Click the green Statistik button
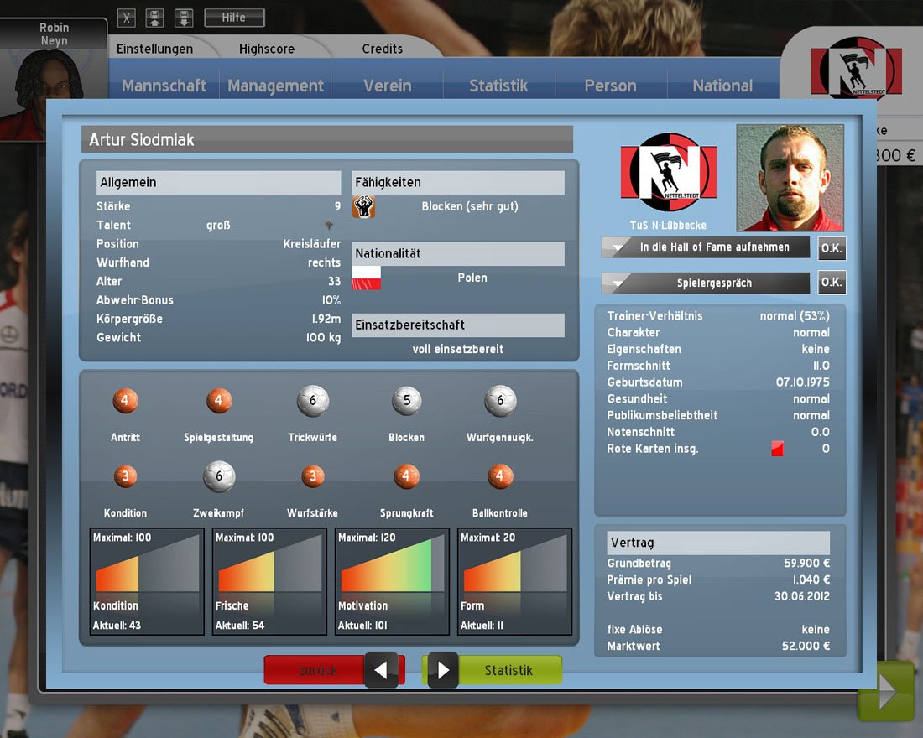The width and height of the screenshot is (923, 738). [x=508, y=670]
